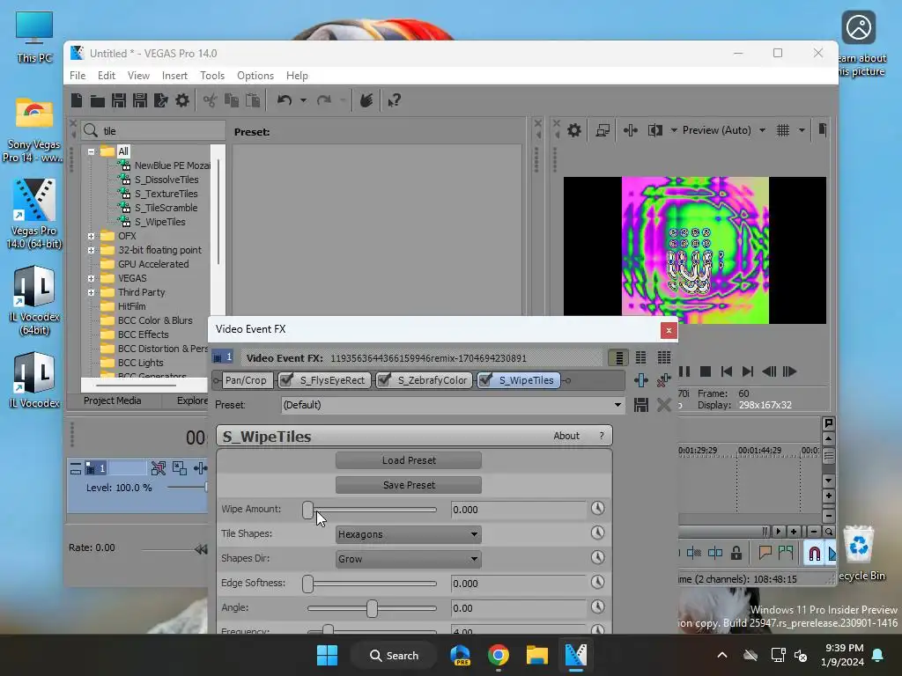The image size is (902, 676).
Task: Click Remove Selected Plug-In icon in FX window
Action: [x=664, y=380]
